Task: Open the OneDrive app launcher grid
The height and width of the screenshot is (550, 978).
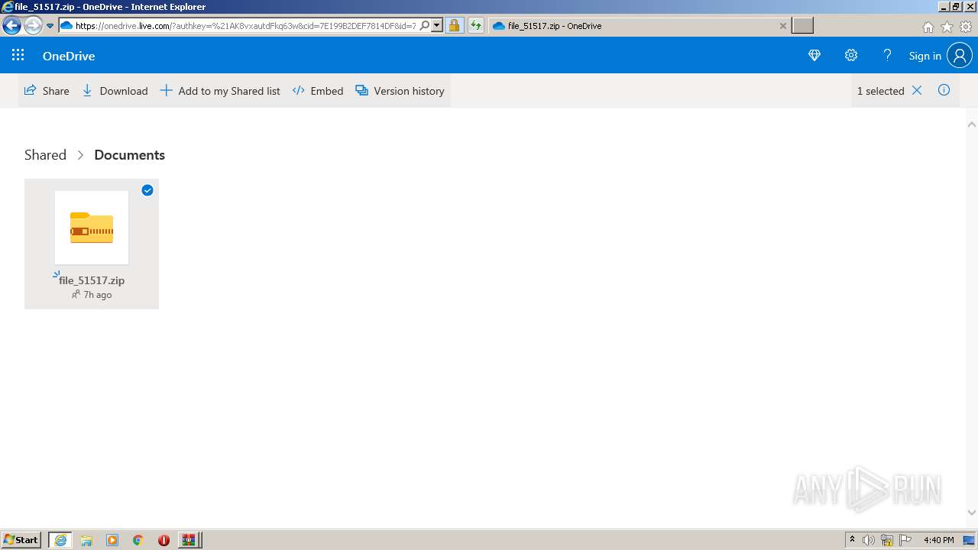Action: pos(18,55)
